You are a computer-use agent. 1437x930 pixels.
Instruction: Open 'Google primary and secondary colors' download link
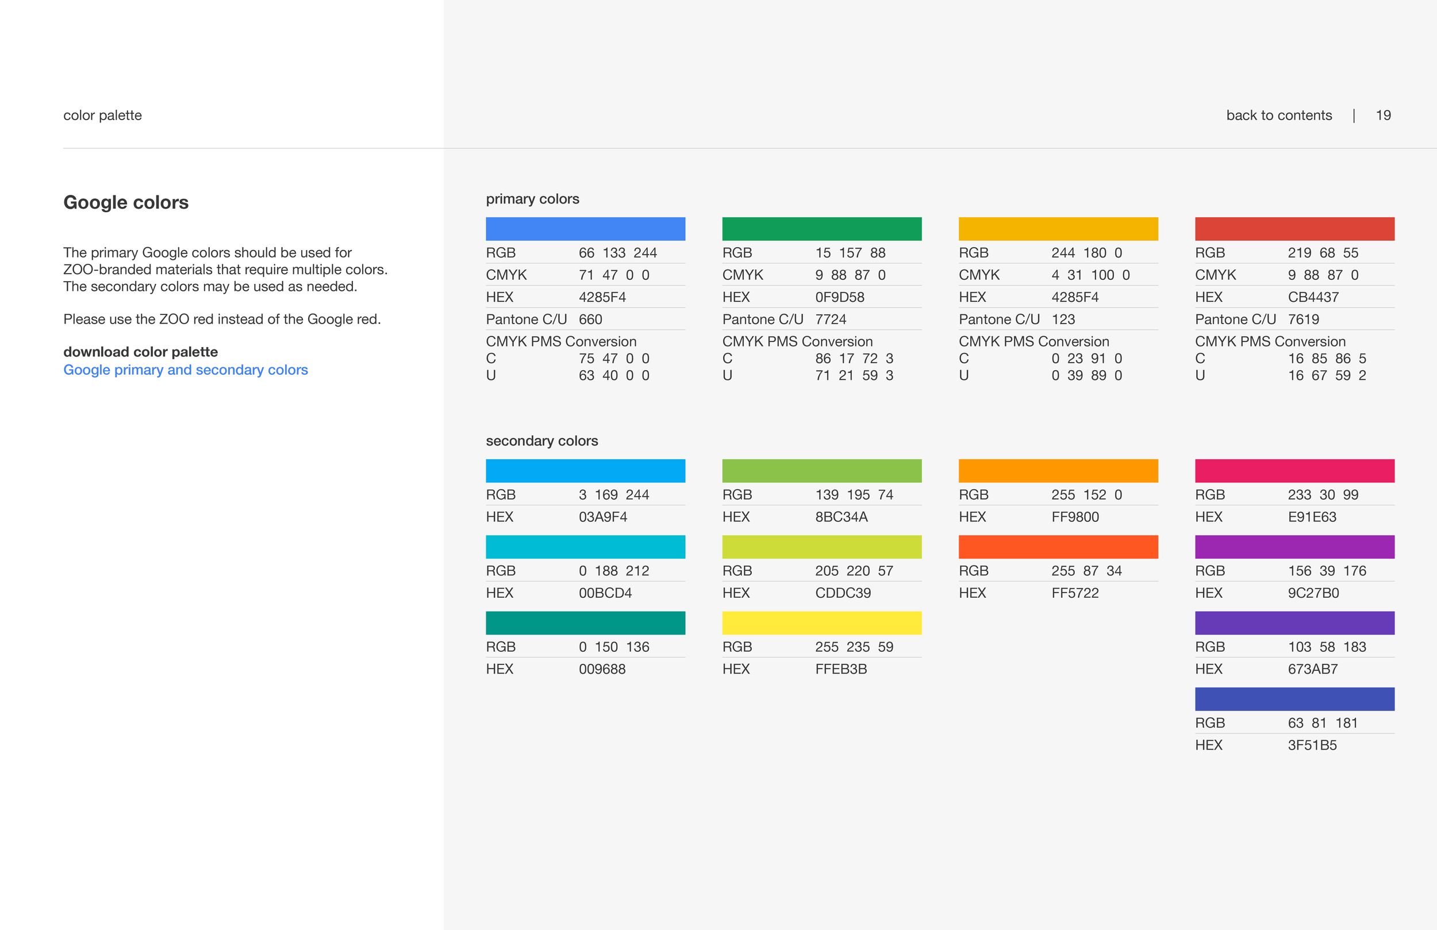point(185,370)
